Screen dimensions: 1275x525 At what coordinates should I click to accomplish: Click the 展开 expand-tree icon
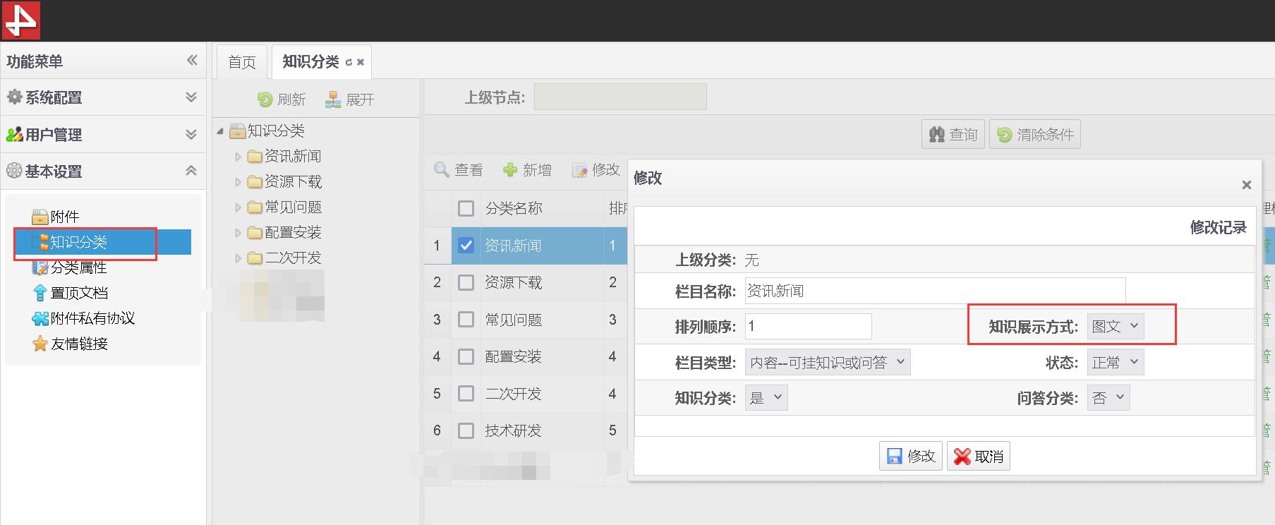(333, 99)
